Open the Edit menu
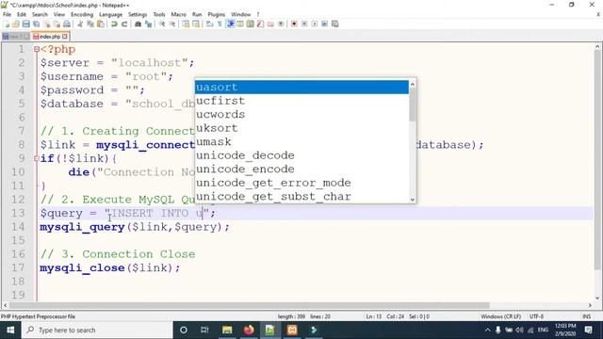 [22, 14]
